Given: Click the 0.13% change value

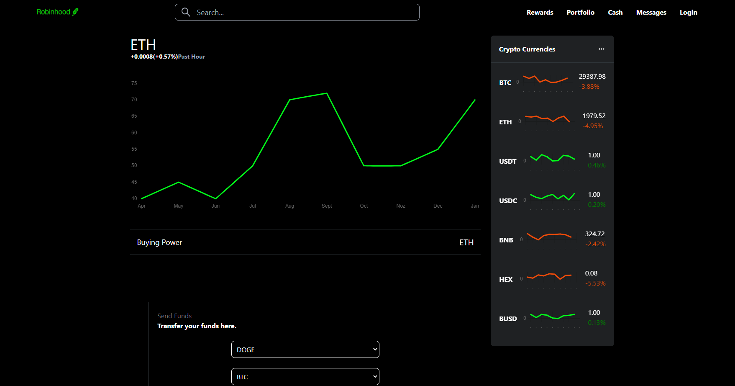Looking at the screenshot, I should click(x=597, y=323).
